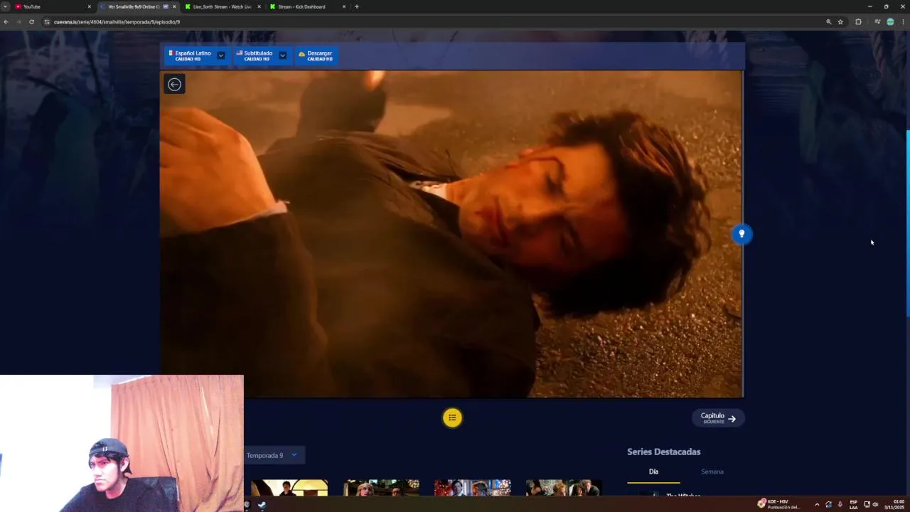This screenshot has width=910, height=512.
Task: Open a new browser tab with plus button
Action: 357,6
